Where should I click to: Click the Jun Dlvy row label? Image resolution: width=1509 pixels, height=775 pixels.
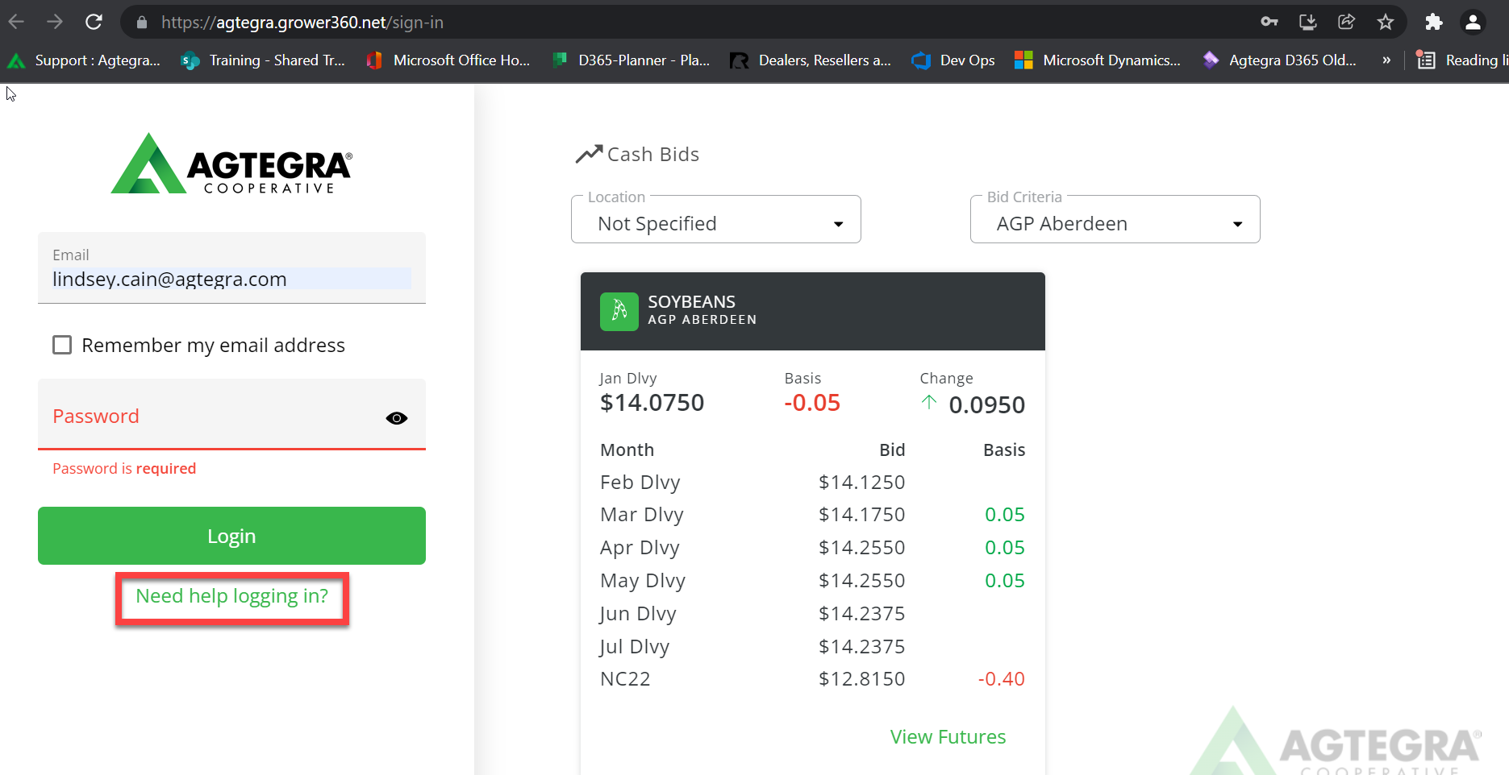[x=638, y=614]
